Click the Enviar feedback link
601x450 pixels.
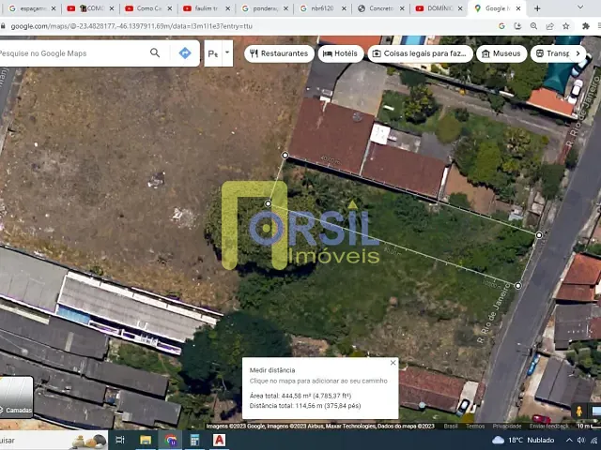tap(548, 426)
